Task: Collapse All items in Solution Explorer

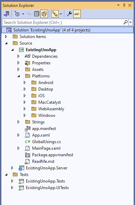Action: (37, 14)
